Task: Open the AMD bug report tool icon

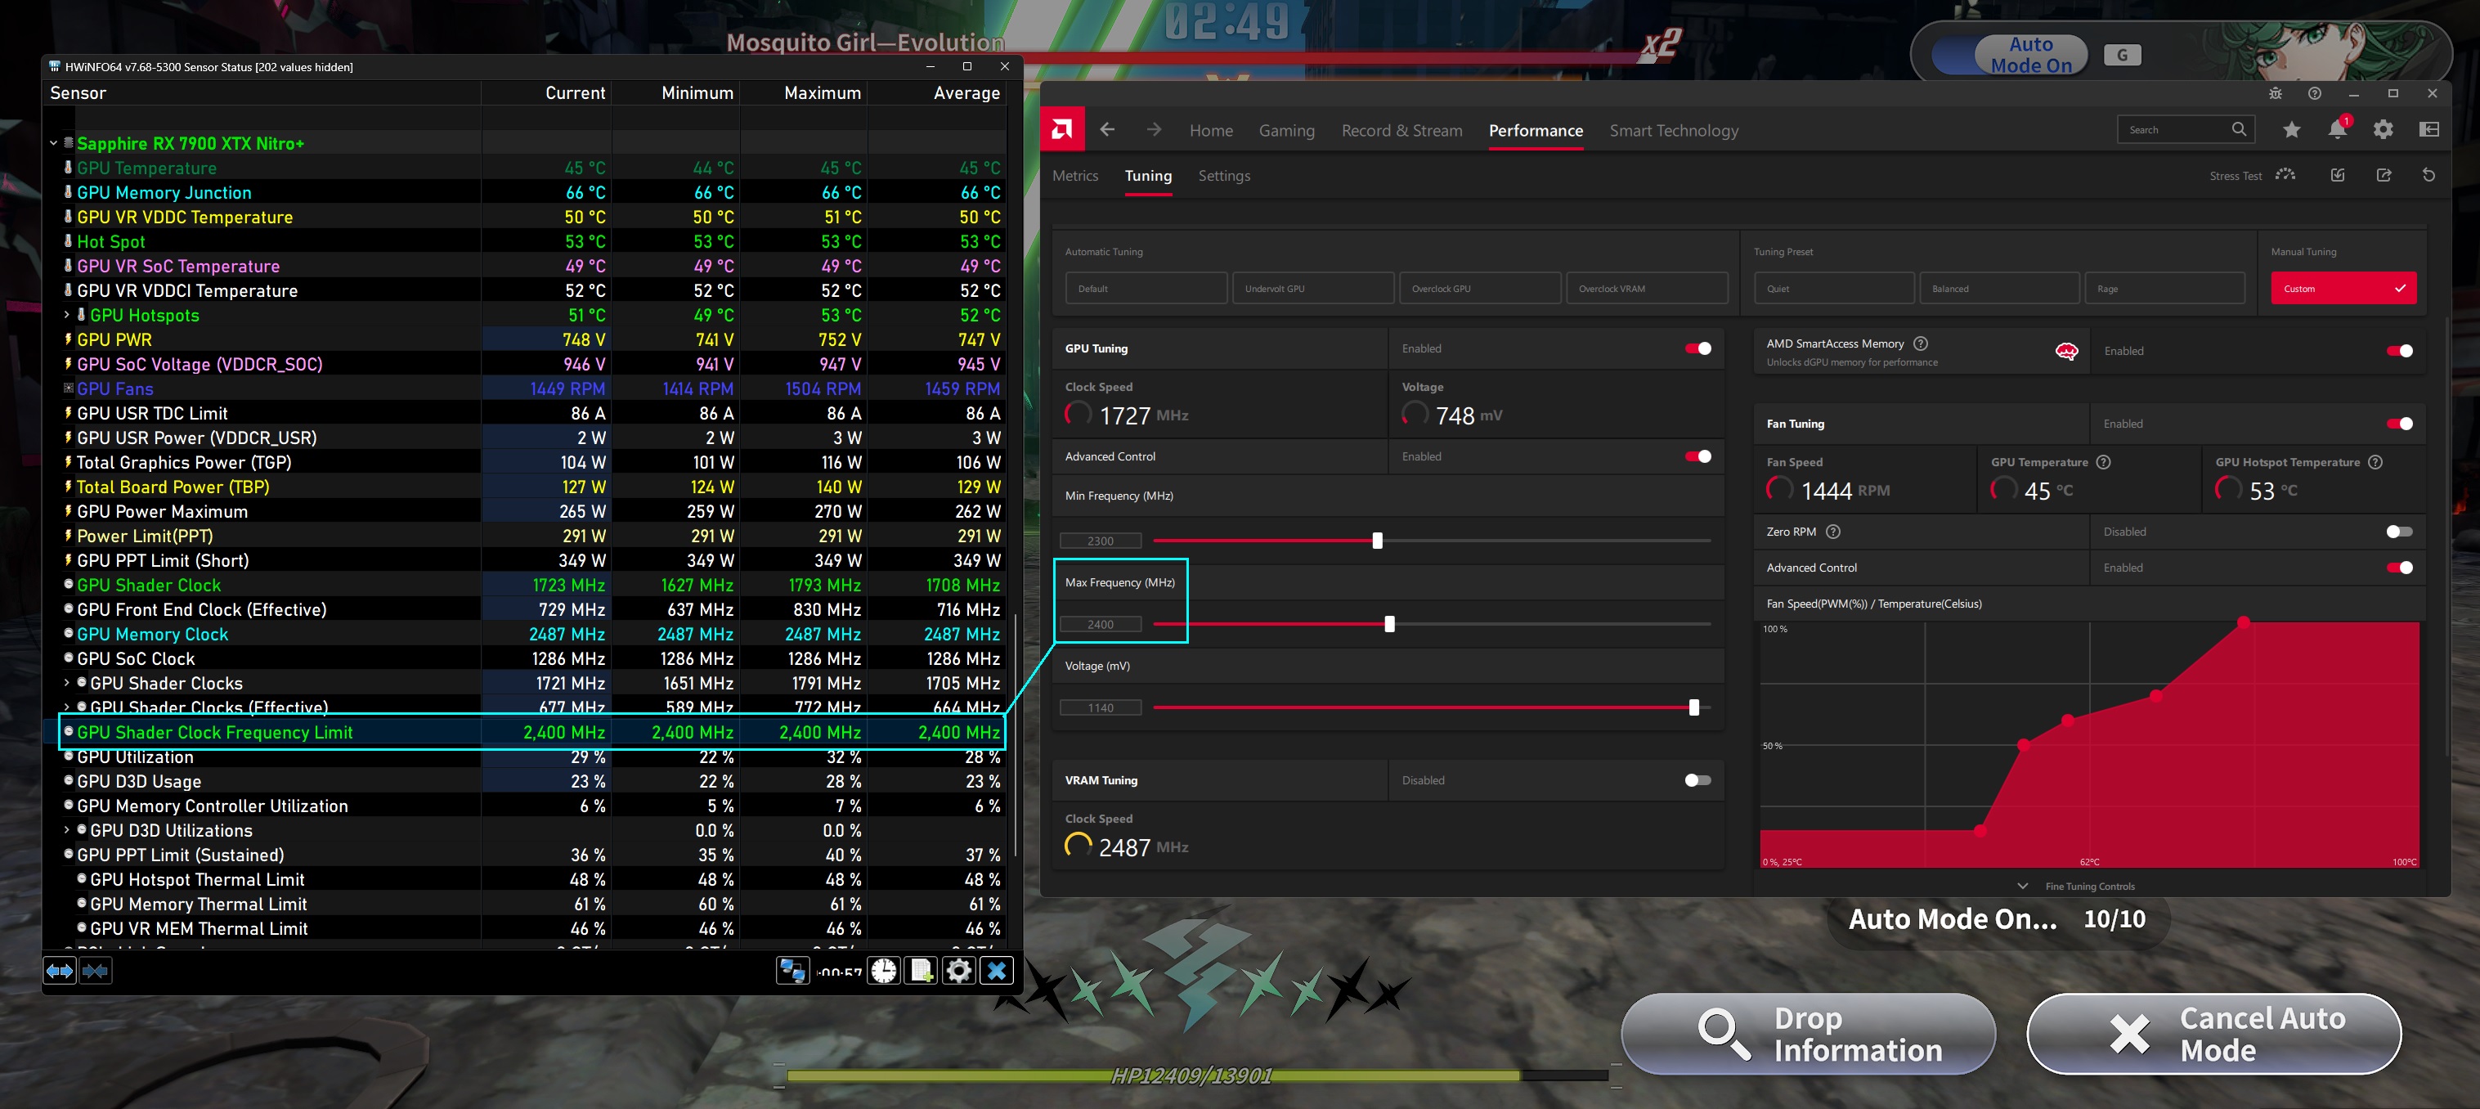Action: [2275, 93]
